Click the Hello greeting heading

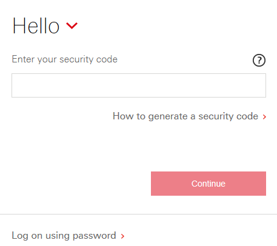click(x=36, y=26)
